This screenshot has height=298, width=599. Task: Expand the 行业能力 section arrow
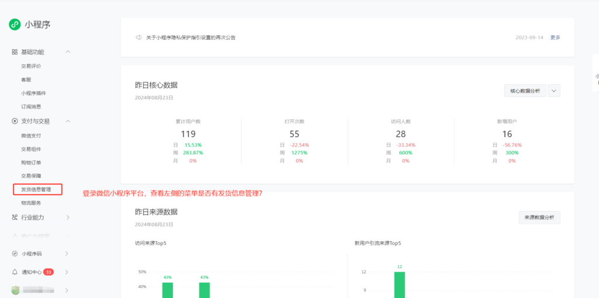[68, 217]
